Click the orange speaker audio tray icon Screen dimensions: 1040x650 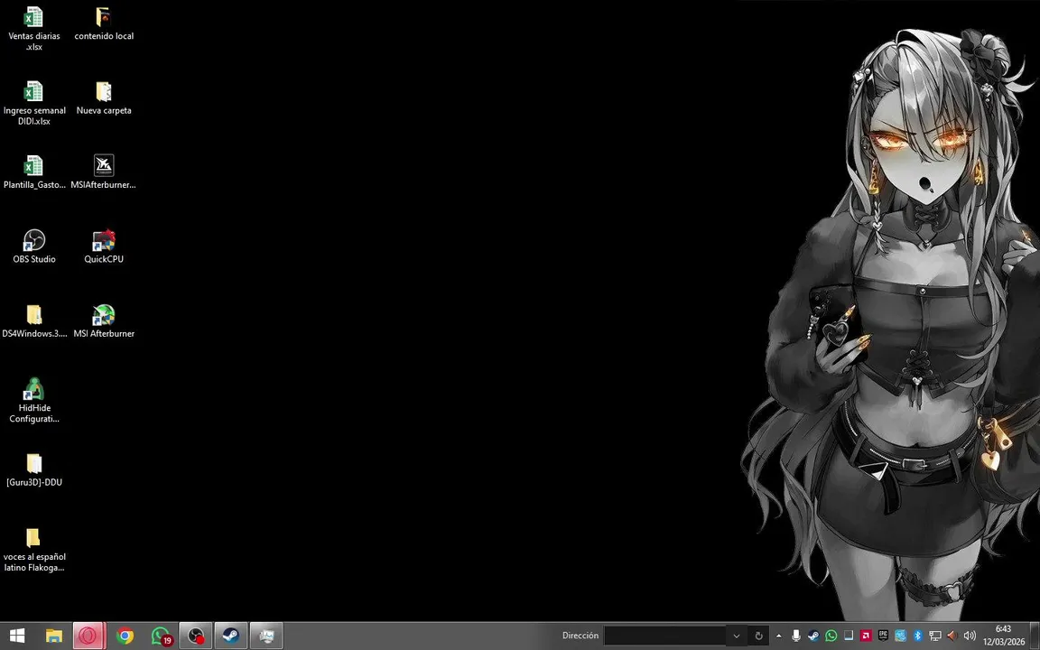pyautogui.click(x=952, y=636)
